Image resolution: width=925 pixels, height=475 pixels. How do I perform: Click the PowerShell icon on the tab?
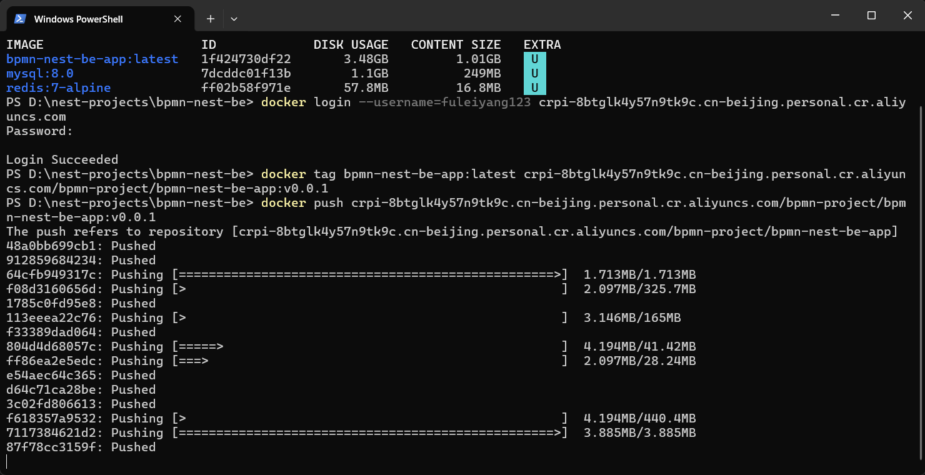click(20, 19)
